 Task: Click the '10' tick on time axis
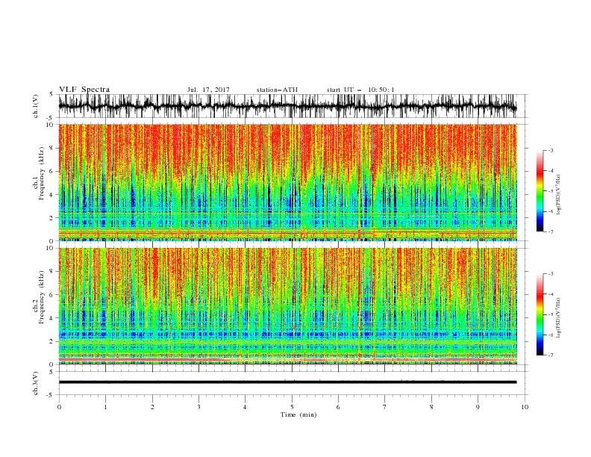pyautogui.click(x=525, y=407)
